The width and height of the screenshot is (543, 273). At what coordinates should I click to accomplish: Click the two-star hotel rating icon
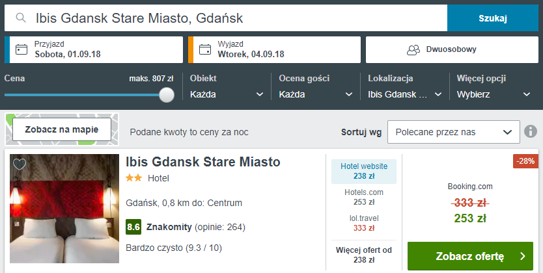[x=133, y=178]
